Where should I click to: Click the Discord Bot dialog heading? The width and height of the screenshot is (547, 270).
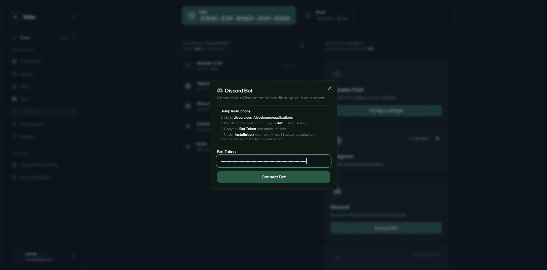pos(239,90)
